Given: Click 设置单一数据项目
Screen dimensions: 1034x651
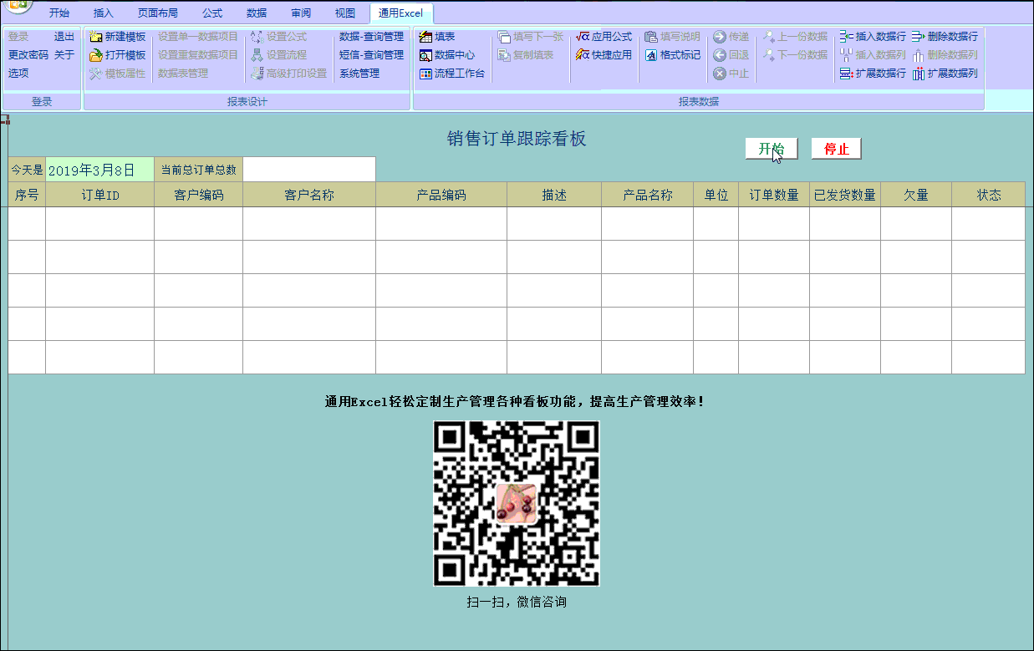Looking at the screenshot, I should [x=198, y=37].
